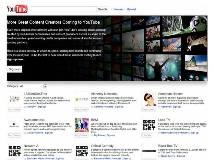The height and width of the screenshot is (160, 214).
Task: Click Sign-up in Look TV entry
Action: pyautogui.click(x=195, y=132)
